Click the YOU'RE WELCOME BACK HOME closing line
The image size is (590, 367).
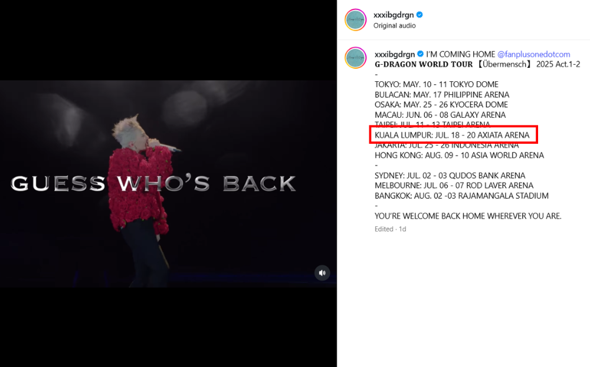click(468, 216)
